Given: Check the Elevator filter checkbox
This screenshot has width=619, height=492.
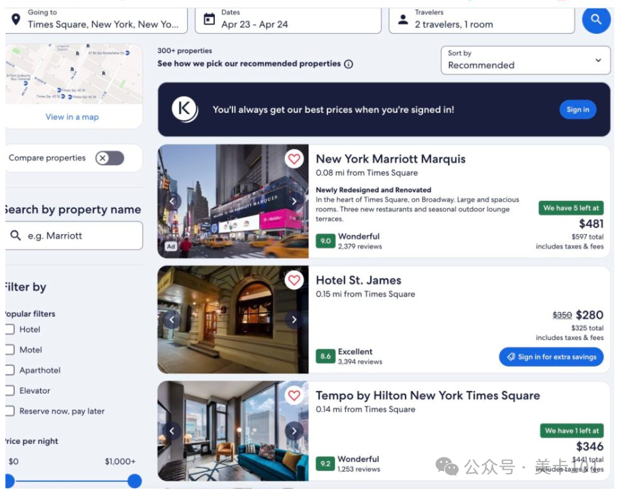Looking at the screenshot, I should pos(9,390).
